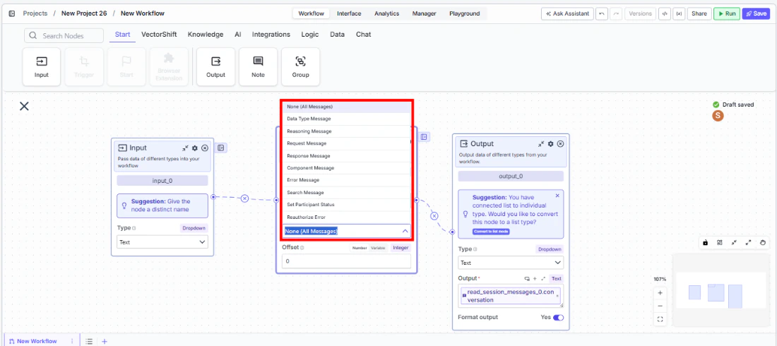The height and width of the screenshot is (346, 777).
Task: Open the side panel icon next to Input node
Action: [221, 148]
